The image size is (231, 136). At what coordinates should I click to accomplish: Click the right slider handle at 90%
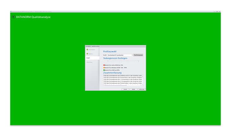tap(138, 61)
